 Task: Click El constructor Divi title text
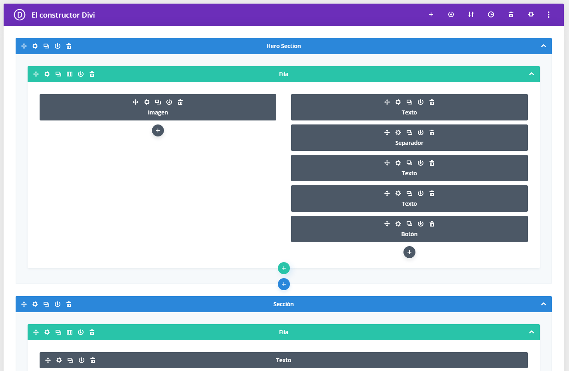(x=63, y=15)
